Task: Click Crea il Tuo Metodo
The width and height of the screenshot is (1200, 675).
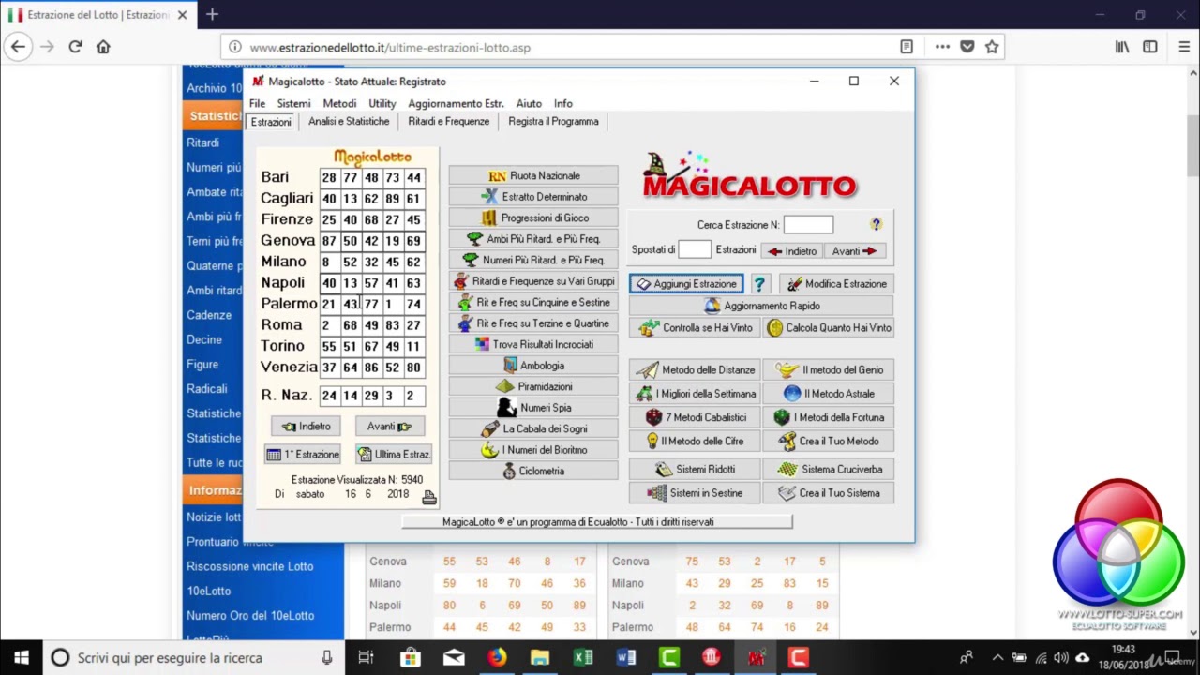Action: (x=828, y=441)
